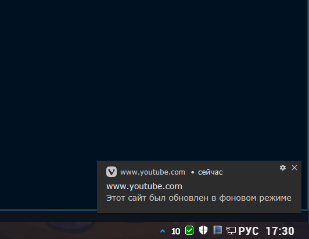Click the Windows Security shield tray icon
Screen dimensions: 309x239
tap(203, 230)
